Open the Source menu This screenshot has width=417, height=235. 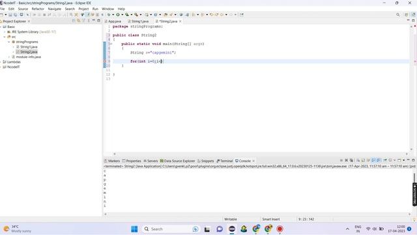tap(23, 8)
